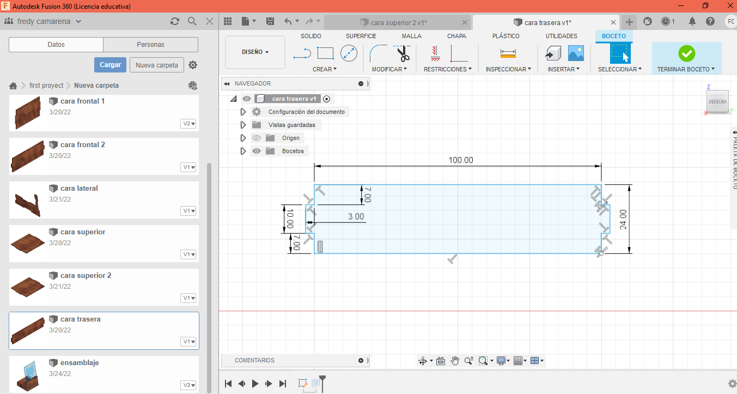Switch to the CHAPA ribbon tab
Screen dimensions: 737x394
point(456,36)
